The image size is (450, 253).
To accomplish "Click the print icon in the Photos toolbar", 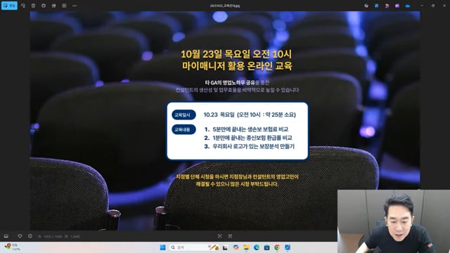I will [x=44, y=6].
